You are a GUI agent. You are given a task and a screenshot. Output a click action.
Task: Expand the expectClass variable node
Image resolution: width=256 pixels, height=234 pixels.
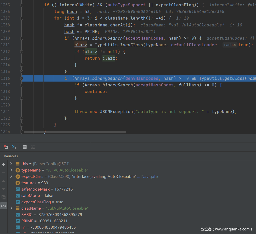11,176
